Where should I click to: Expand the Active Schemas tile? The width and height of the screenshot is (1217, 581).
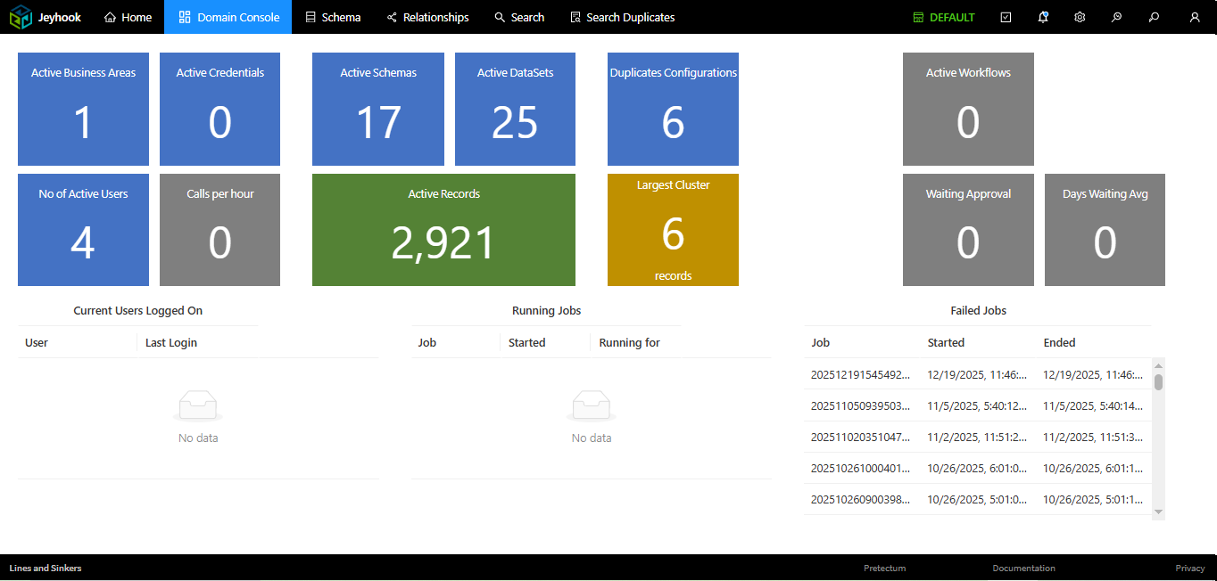377,109
